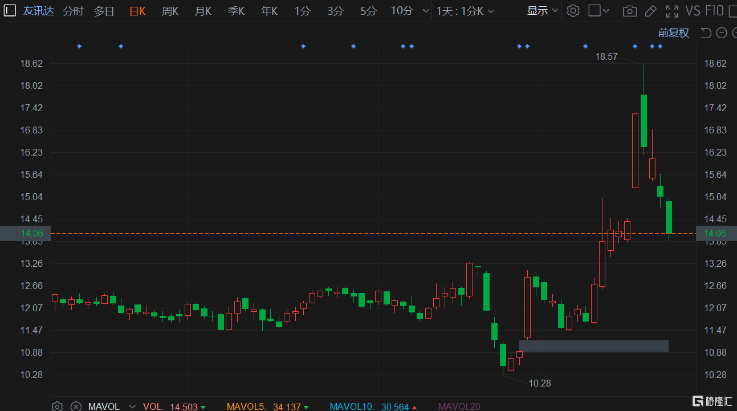
Task: Click the last blue diamond event marker
Action: tap(660, 46)
